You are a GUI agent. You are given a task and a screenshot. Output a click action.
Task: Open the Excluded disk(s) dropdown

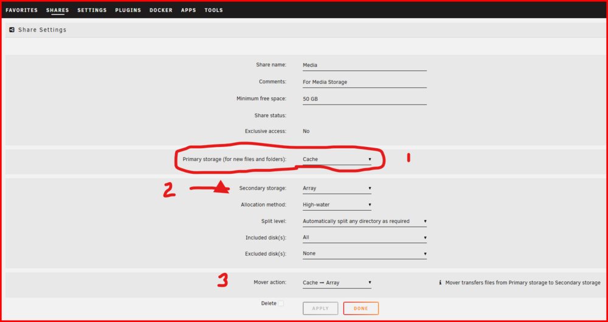(364, 253)
